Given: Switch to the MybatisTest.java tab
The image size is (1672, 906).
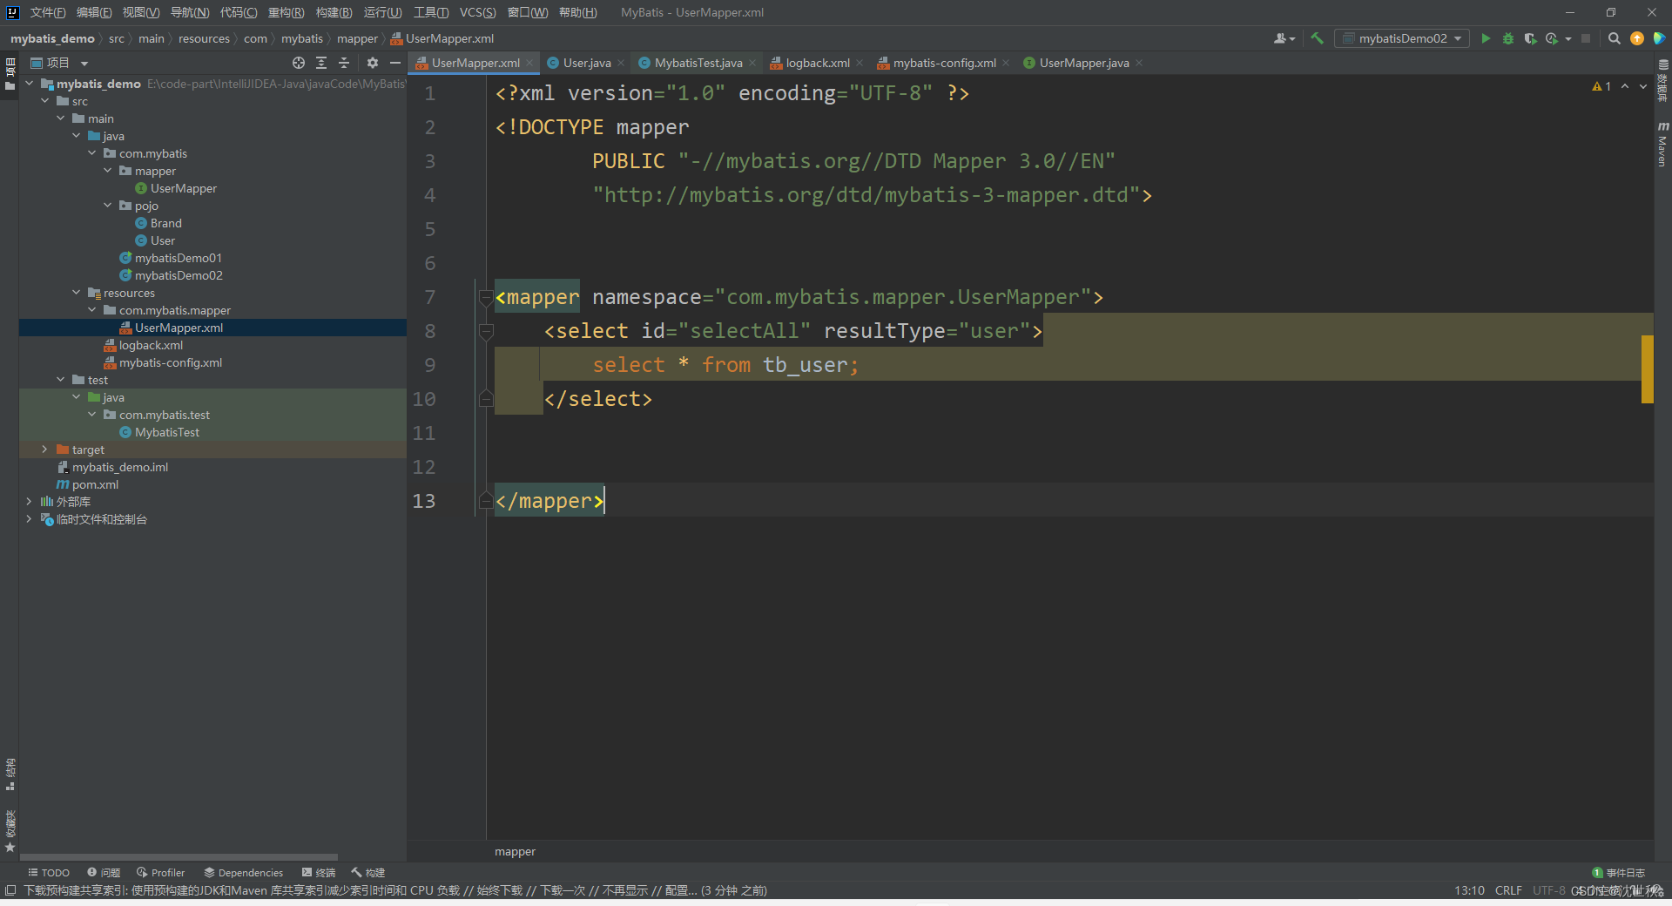Looking at the screenshot, I should click(698, 63).
